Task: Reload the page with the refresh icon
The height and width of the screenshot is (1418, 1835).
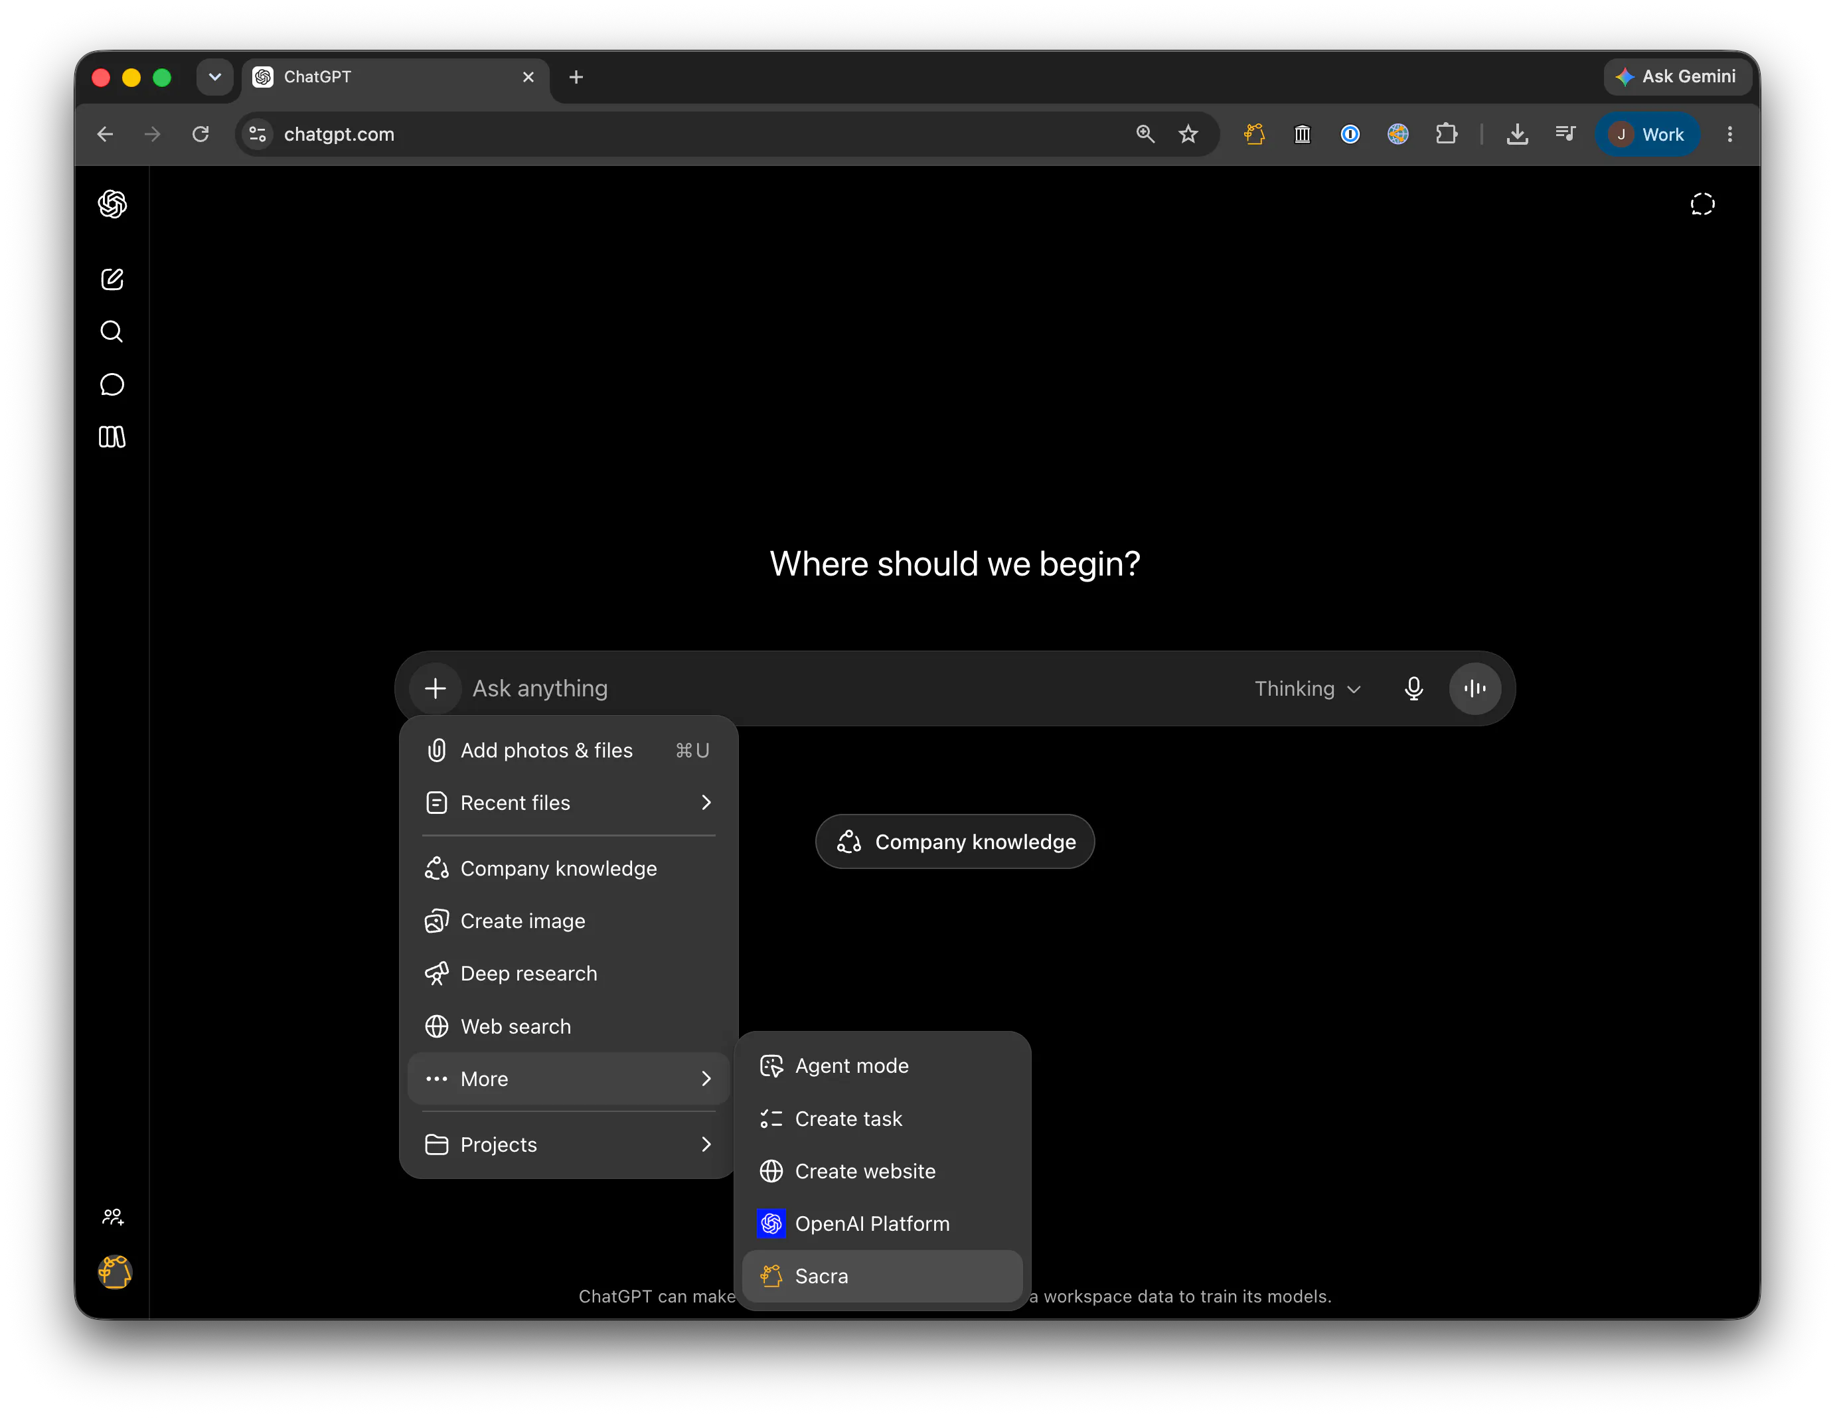Action: coord(200,134)
